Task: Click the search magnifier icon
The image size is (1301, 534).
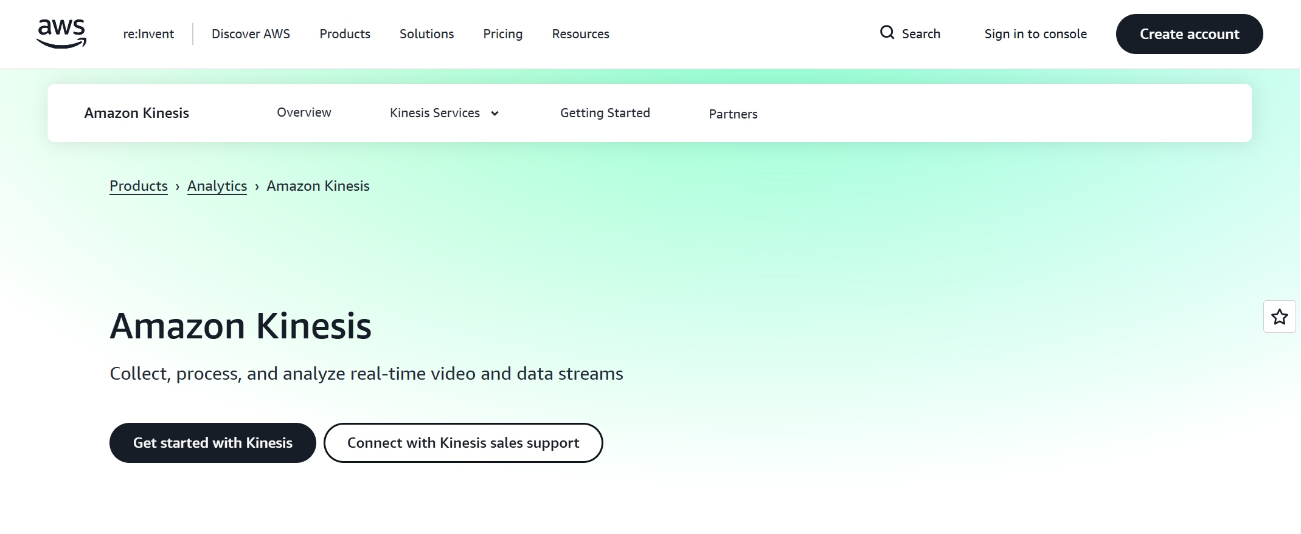Action: click(x=887, y=33)
